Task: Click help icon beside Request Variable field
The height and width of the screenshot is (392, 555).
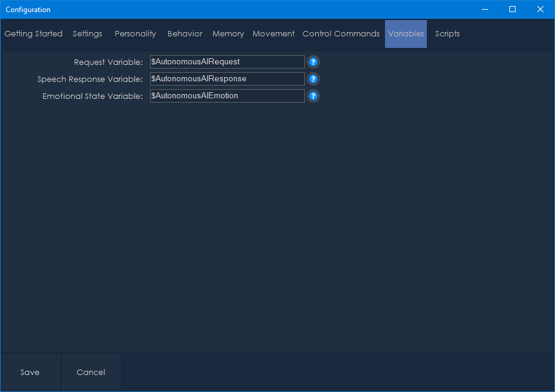Action: point(313,62)
